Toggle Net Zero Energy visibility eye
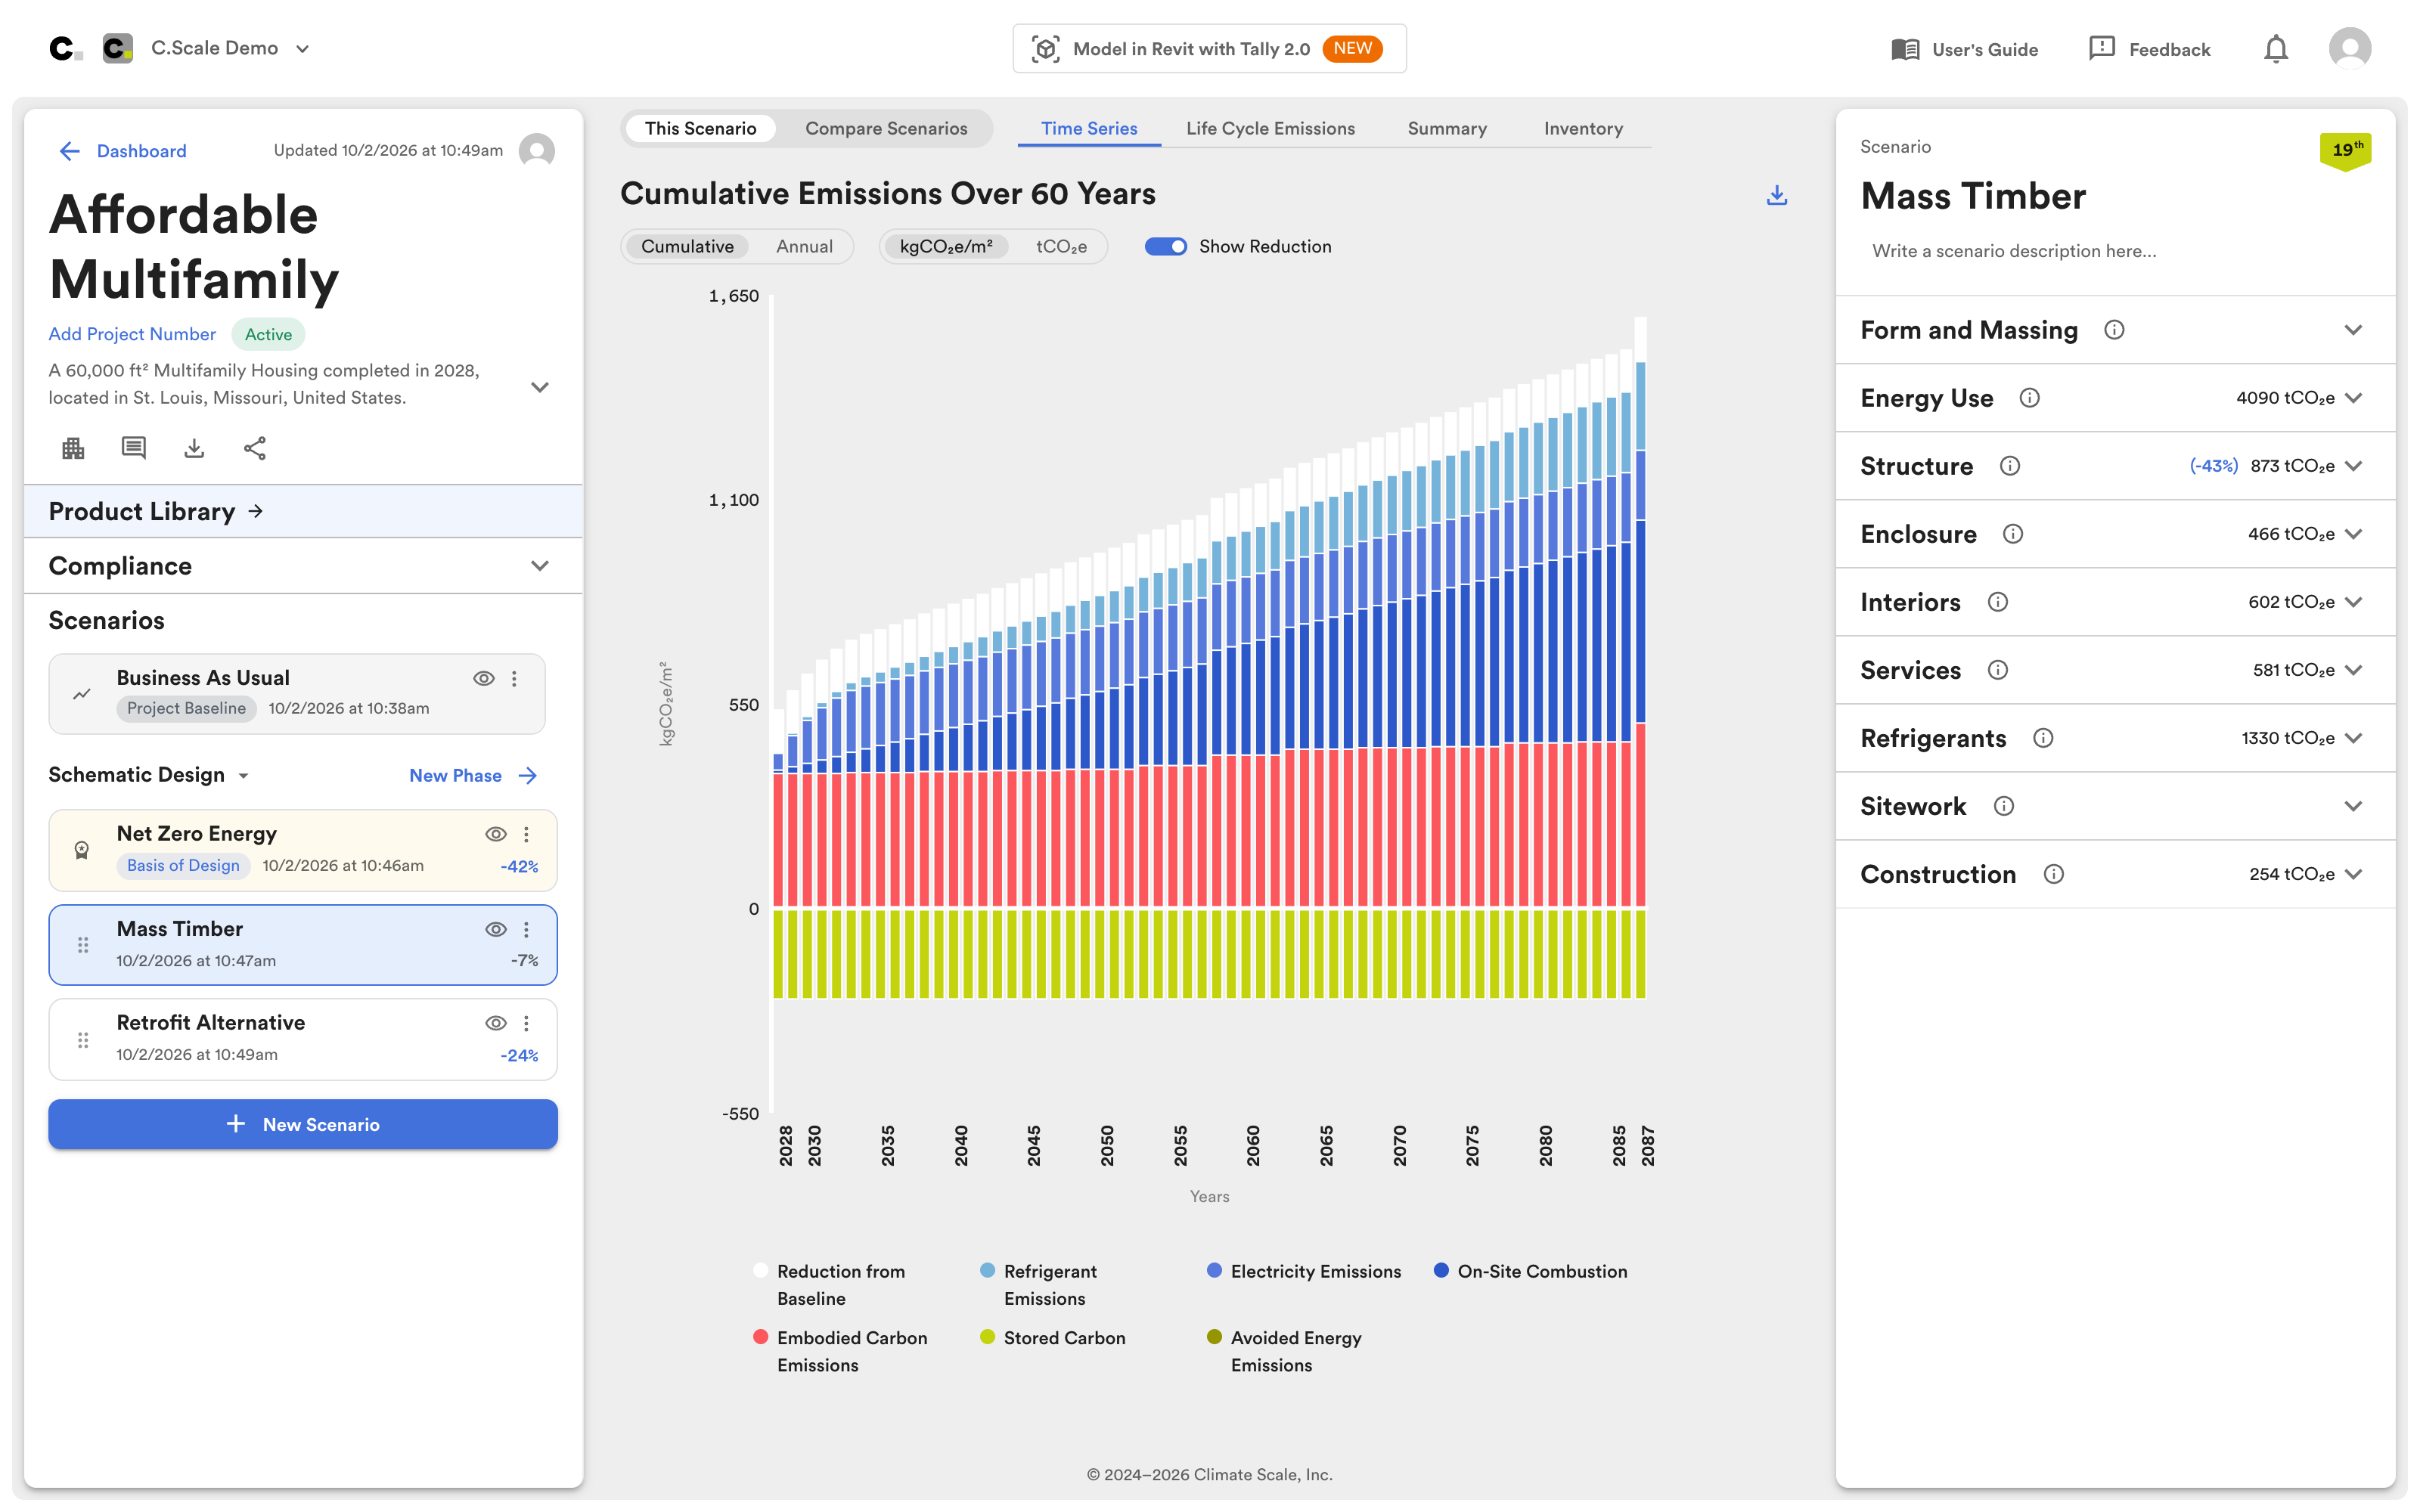The height and width of the screenshot is (1512, 2420). point(495,834)
